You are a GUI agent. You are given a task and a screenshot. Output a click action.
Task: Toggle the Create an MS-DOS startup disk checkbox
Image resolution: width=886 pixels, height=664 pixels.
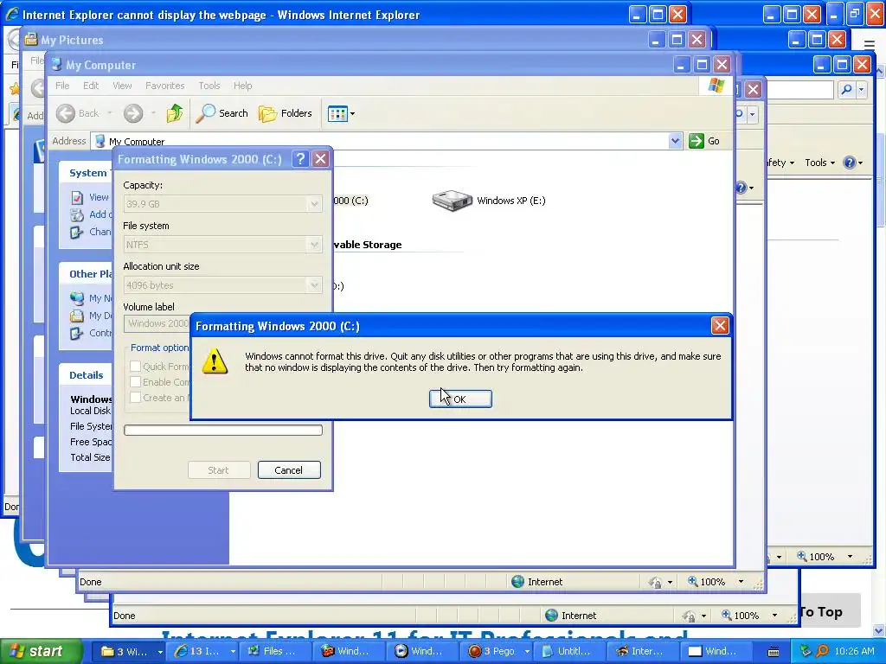136,398
